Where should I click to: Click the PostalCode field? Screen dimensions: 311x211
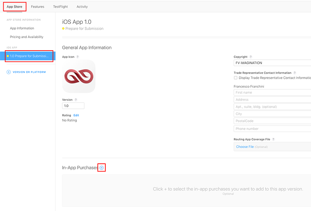272,121
